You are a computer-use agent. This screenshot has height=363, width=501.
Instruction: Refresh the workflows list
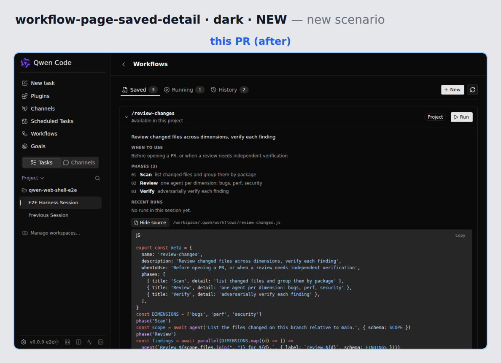click(x=473, y=90)
